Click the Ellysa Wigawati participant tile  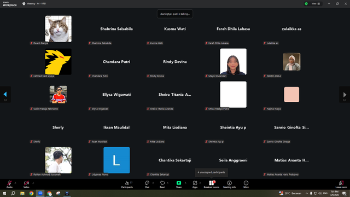coord(116,95)
